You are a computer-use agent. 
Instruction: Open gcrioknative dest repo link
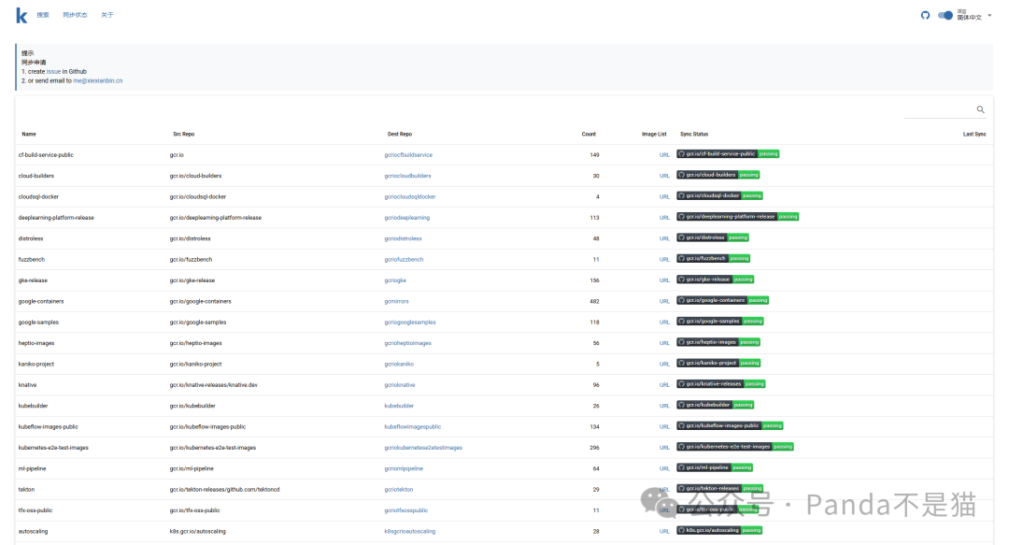(x=400, y=385)
